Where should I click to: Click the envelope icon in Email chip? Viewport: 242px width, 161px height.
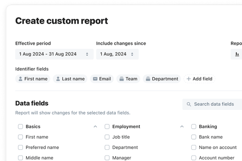pos(95,79)
